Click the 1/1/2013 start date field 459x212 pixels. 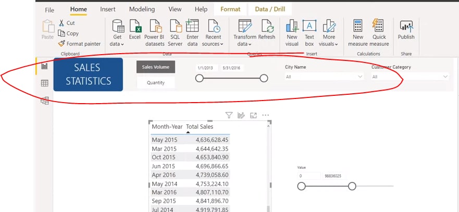[207, 68]
